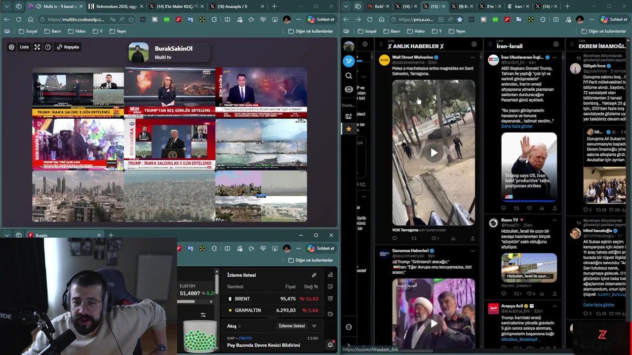
Task: Toggle Multi tv fullscreen expand icon
Action: 37,47
